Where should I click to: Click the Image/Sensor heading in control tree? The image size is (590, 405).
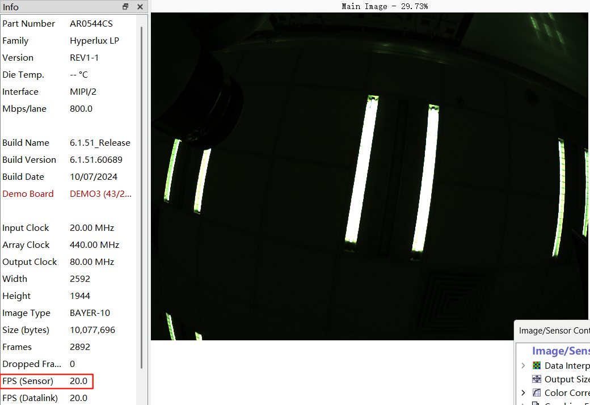pos(560,352)
